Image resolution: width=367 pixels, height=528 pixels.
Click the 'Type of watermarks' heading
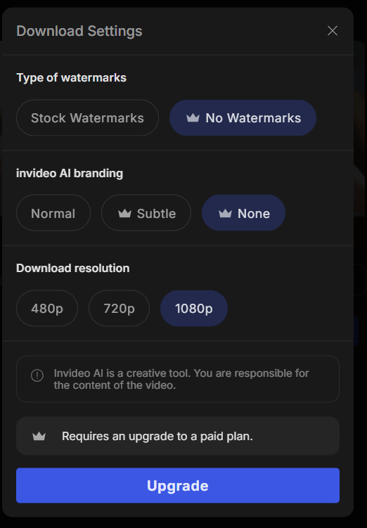tap(72, 78)
